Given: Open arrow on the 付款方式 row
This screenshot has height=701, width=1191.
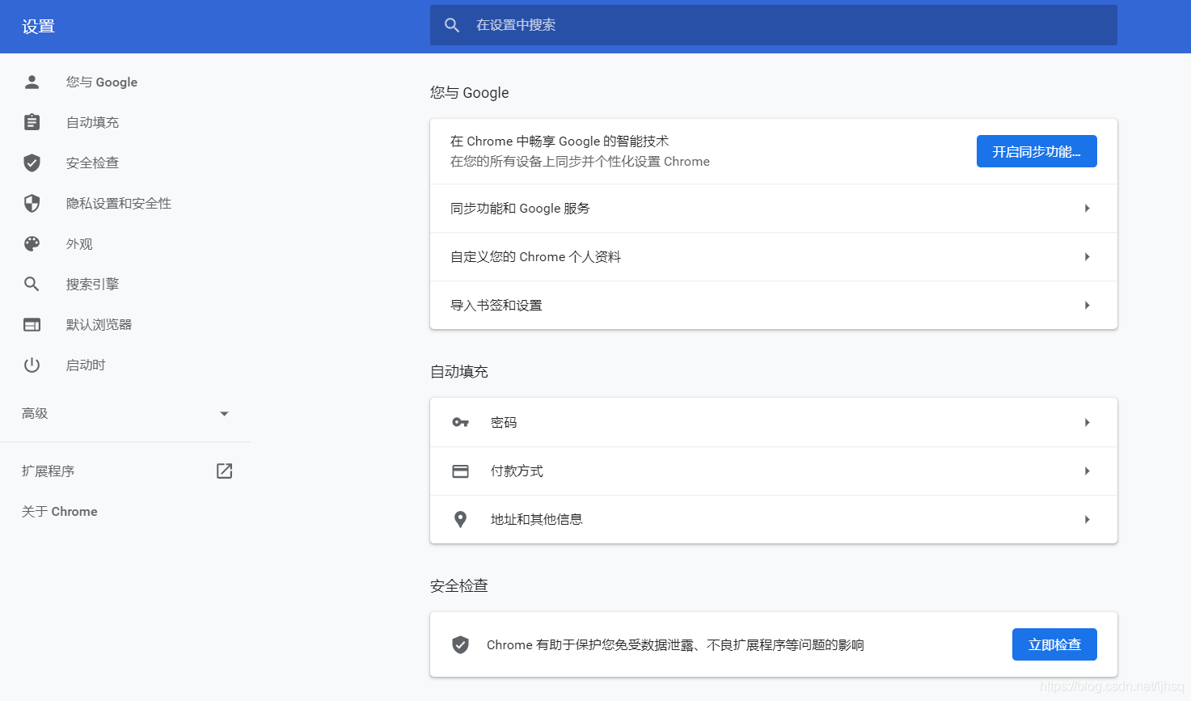Looking at the screenshot, I should point(1087,471).
